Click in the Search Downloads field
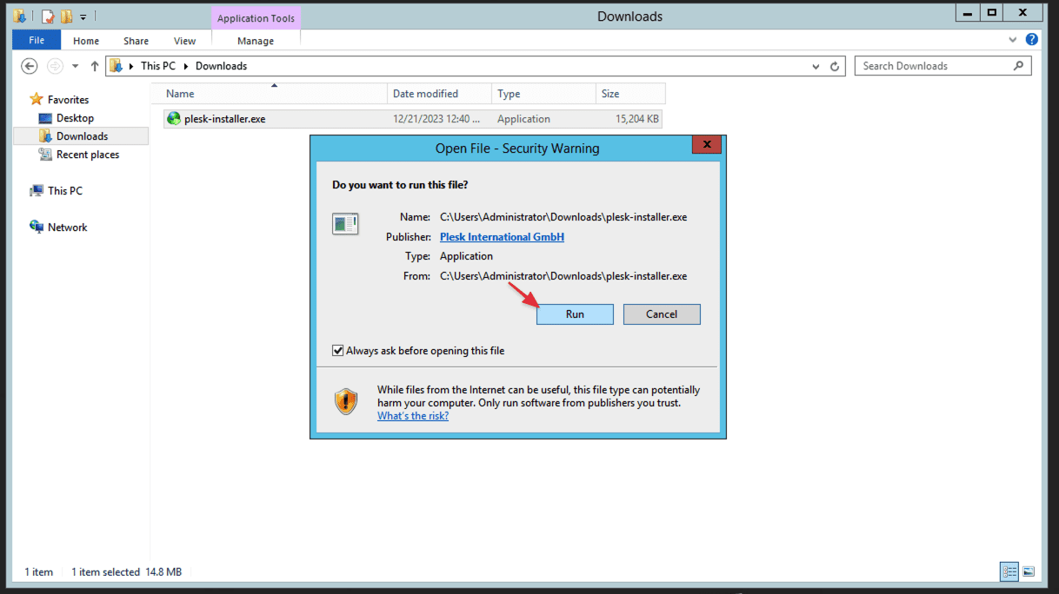 tap(935, 66)
